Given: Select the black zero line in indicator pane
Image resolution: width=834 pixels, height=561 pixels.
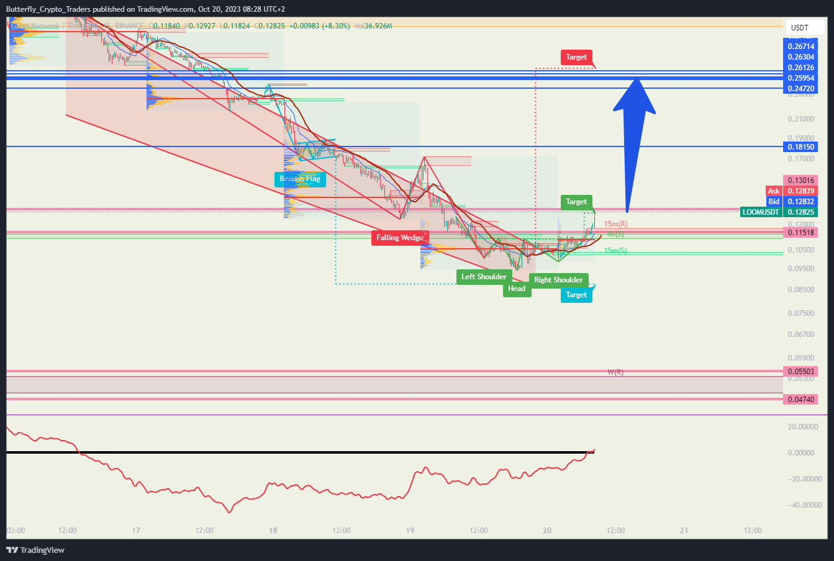Looking at the screenshot, I should (300, 452).
